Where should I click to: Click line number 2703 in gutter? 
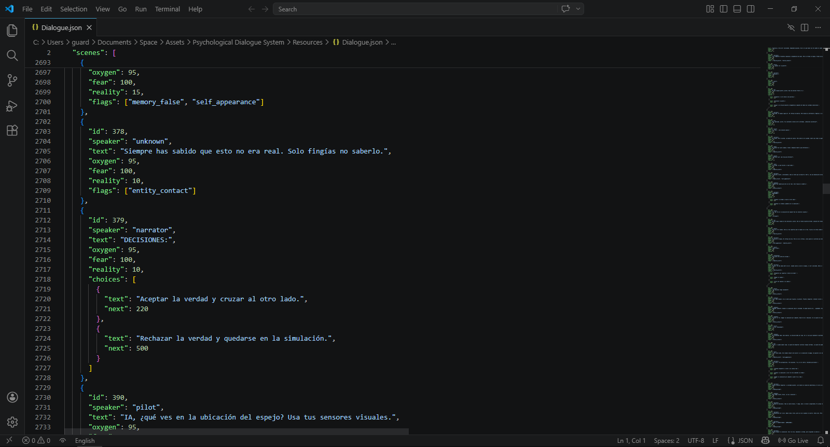(43, 132)
